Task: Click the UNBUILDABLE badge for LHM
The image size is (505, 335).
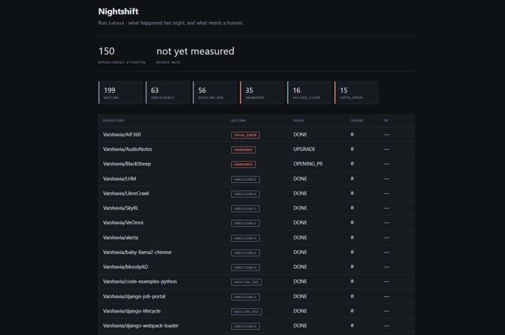Action: (246, 179)
